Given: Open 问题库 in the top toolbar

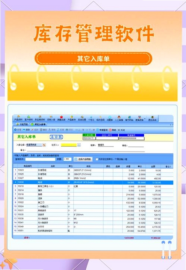Looking at the screenshot, I should click(110, 118).
